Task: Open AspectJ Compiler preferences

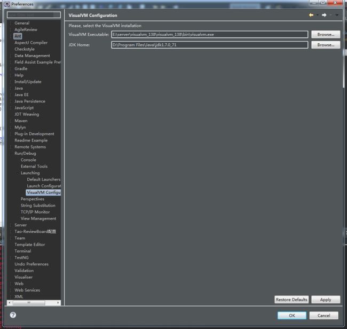Action: 31,43
